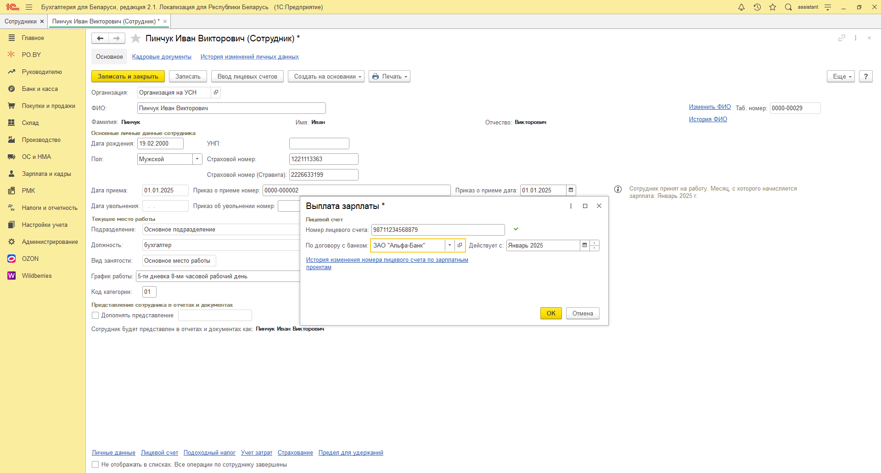Expand the Печать dropdown button

[389, 76]
